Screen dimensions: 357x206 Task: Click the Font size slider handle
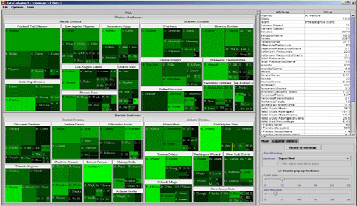pos(282,179)
